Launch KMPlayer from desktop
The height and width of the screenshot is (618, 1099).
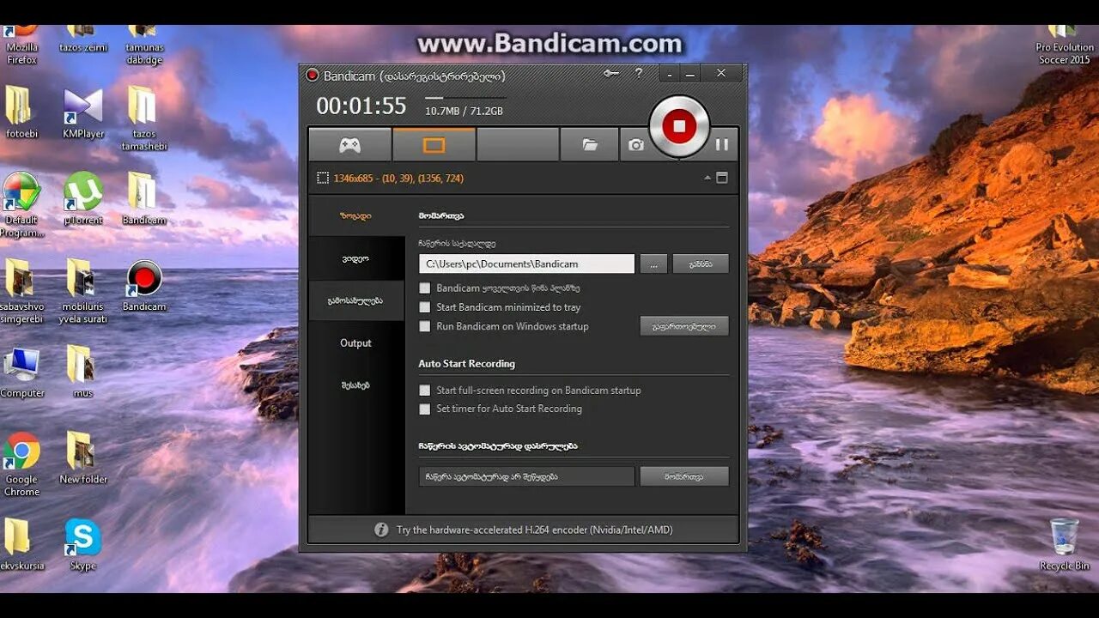click(x=83, y=112)
